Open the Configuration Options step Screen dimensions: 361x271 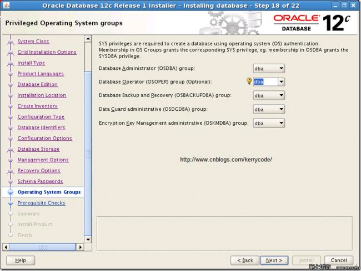pos(44,138)
